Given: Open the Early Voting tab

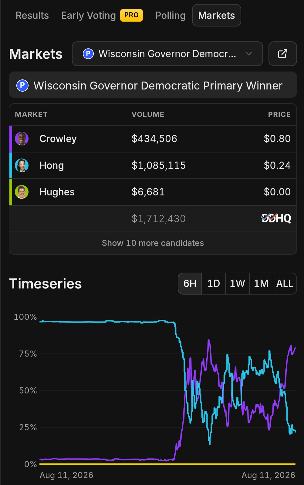Looking at the screenshot, I should (x=89, y=15).
